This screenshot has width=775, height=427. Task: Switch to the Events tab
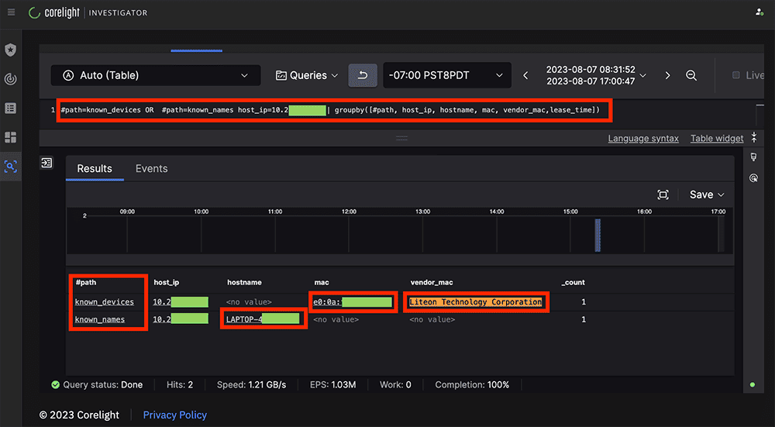(x=152, y=168)
